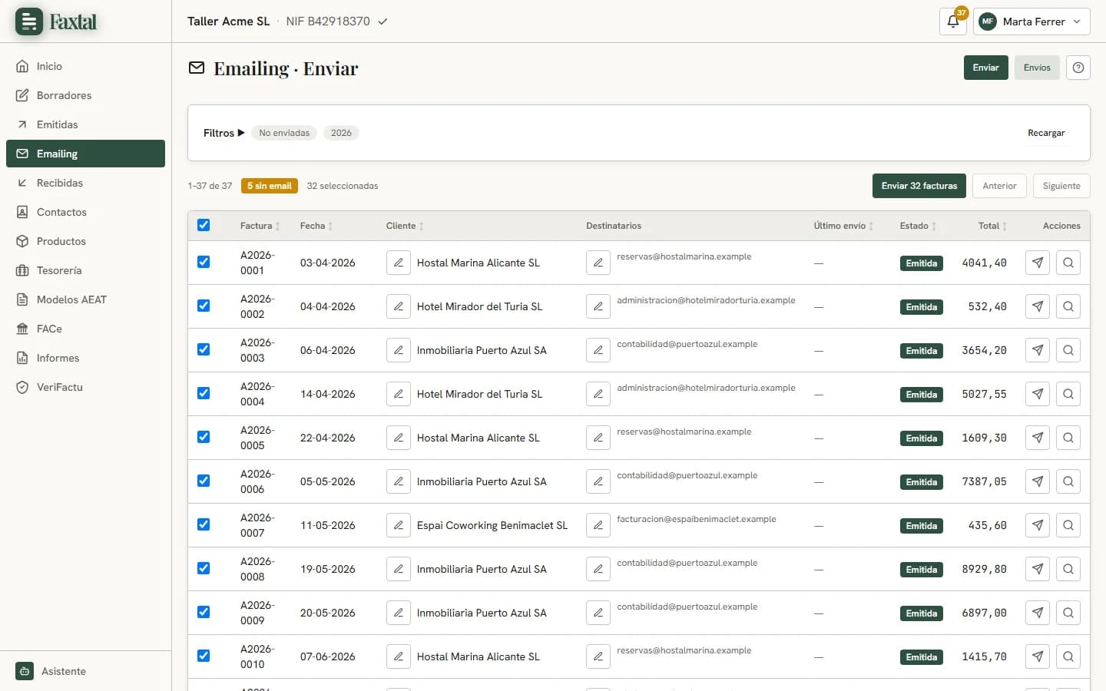Send invoice A2026-0007 with paper plane icon
1106x691 pixels.
[1038, 525]
